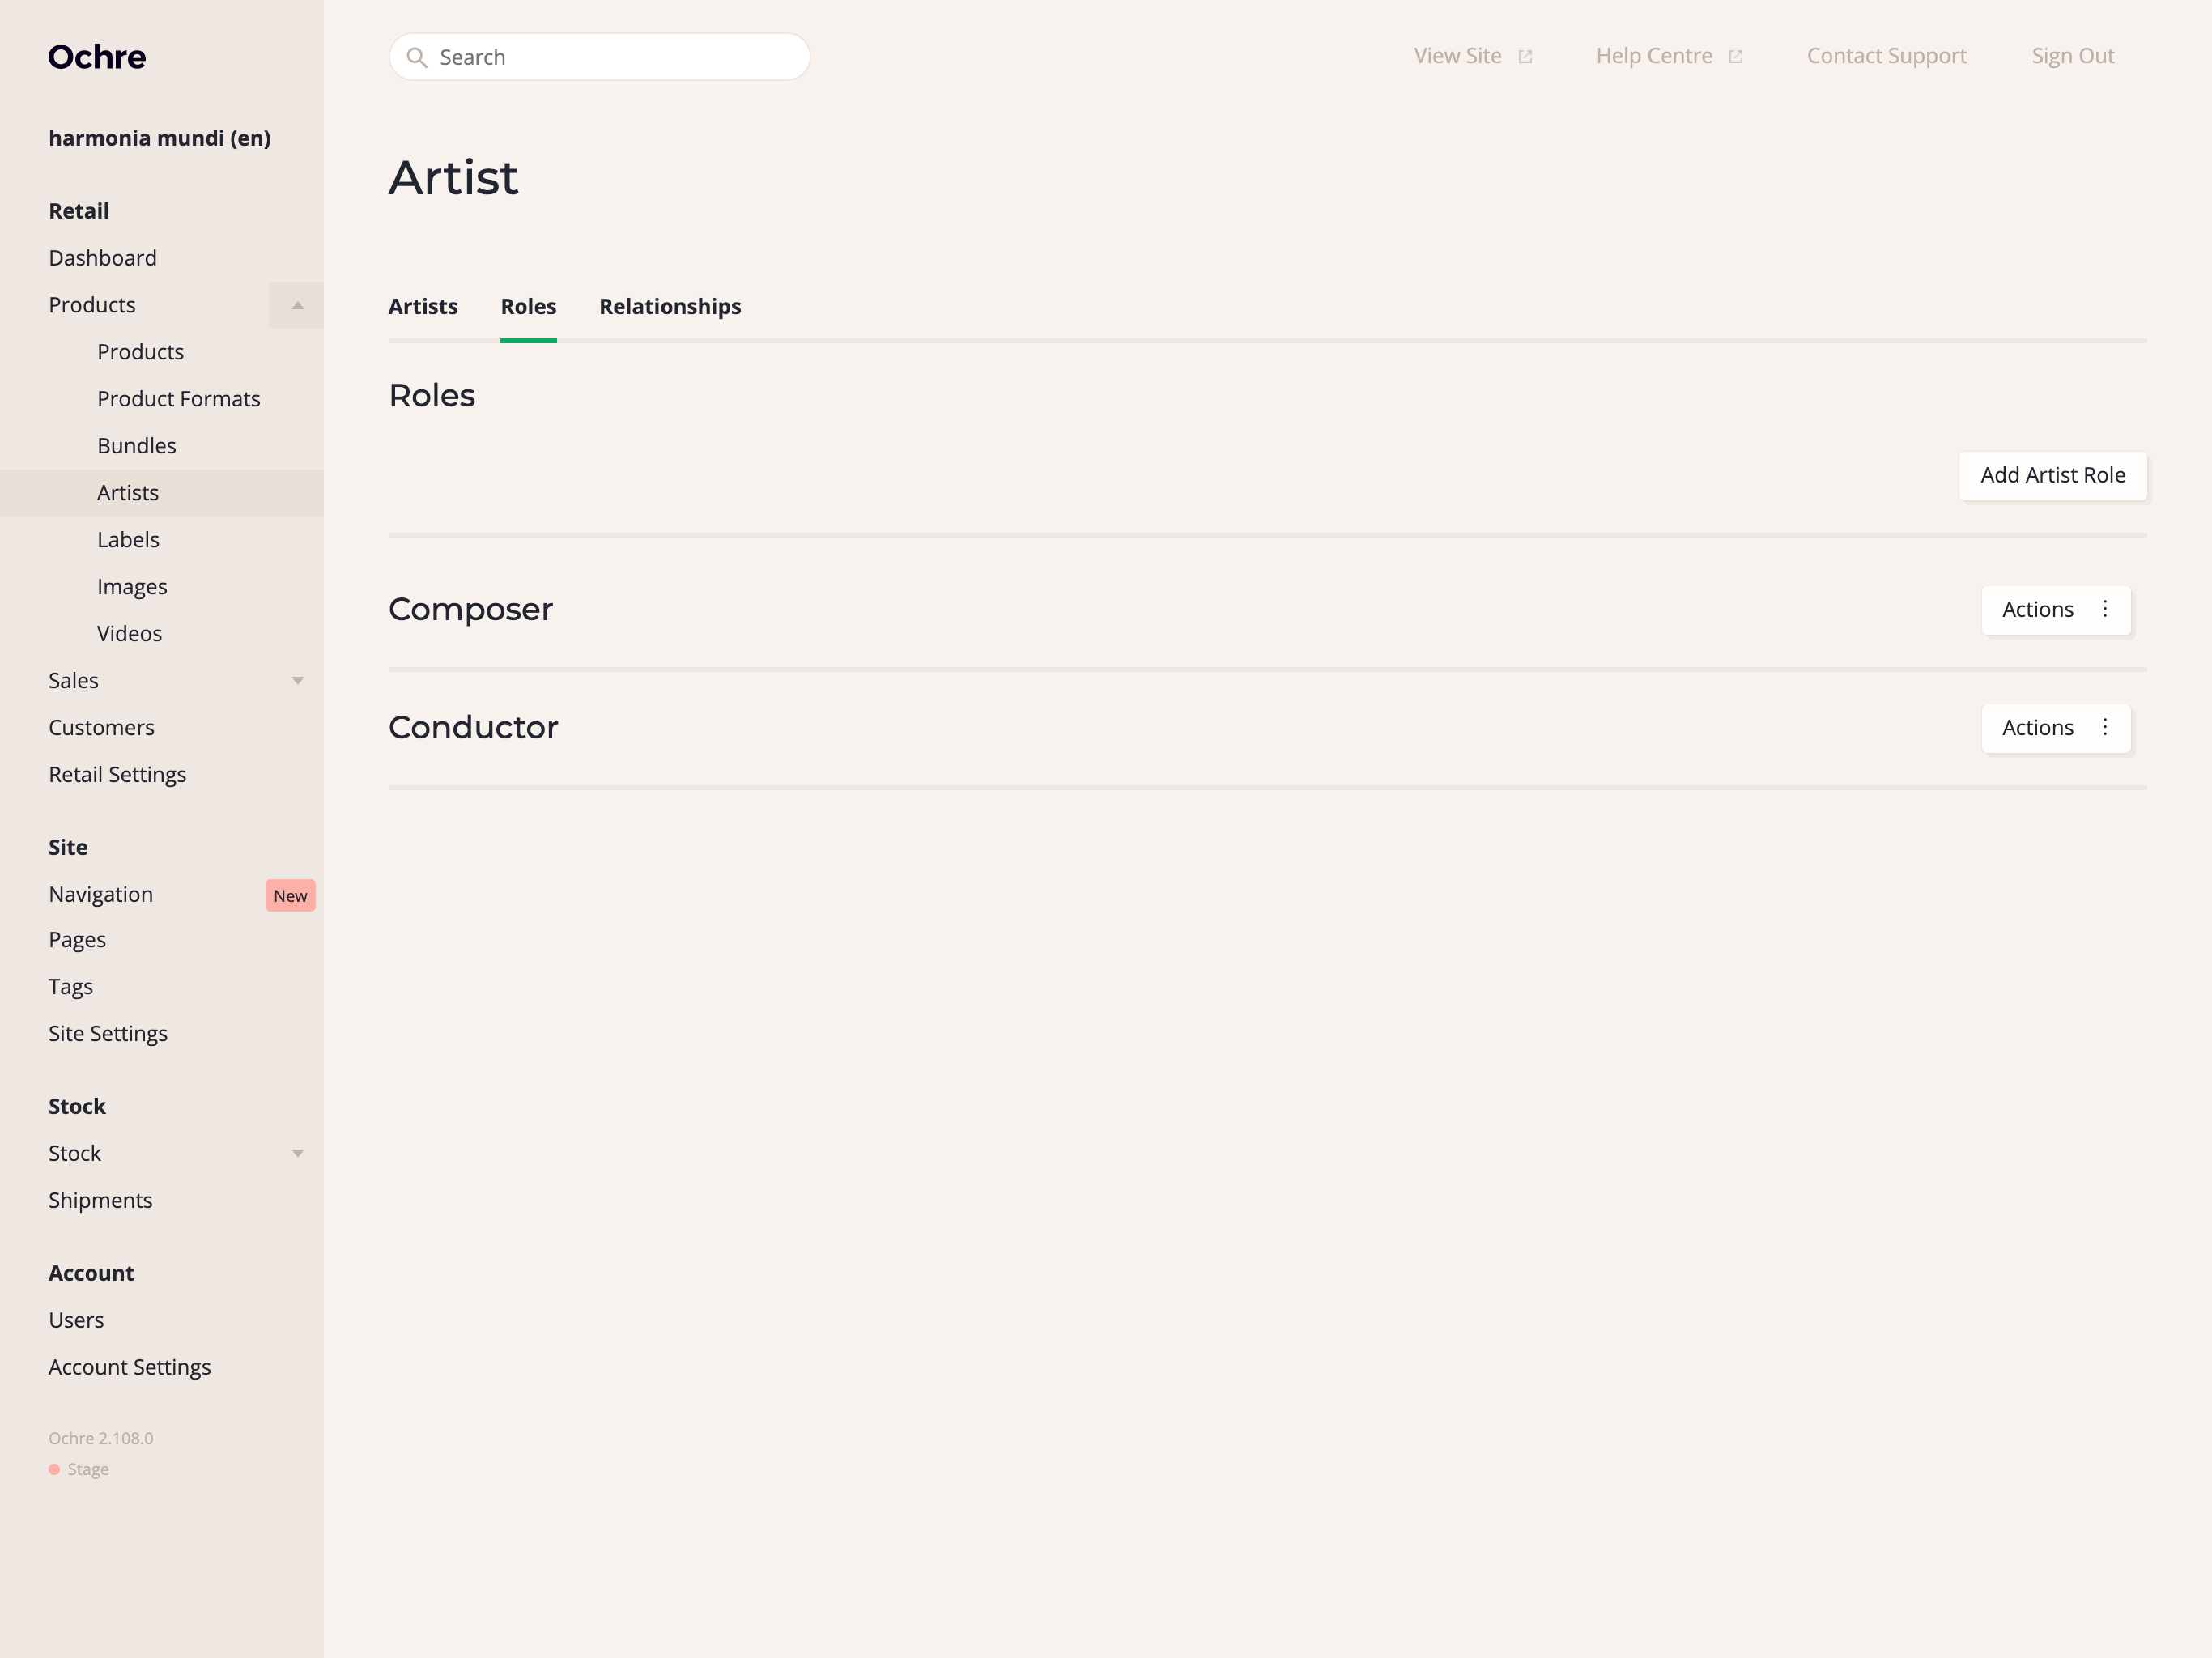
Task: Click View Site external link icon
Action: (x=1525, y=57)
